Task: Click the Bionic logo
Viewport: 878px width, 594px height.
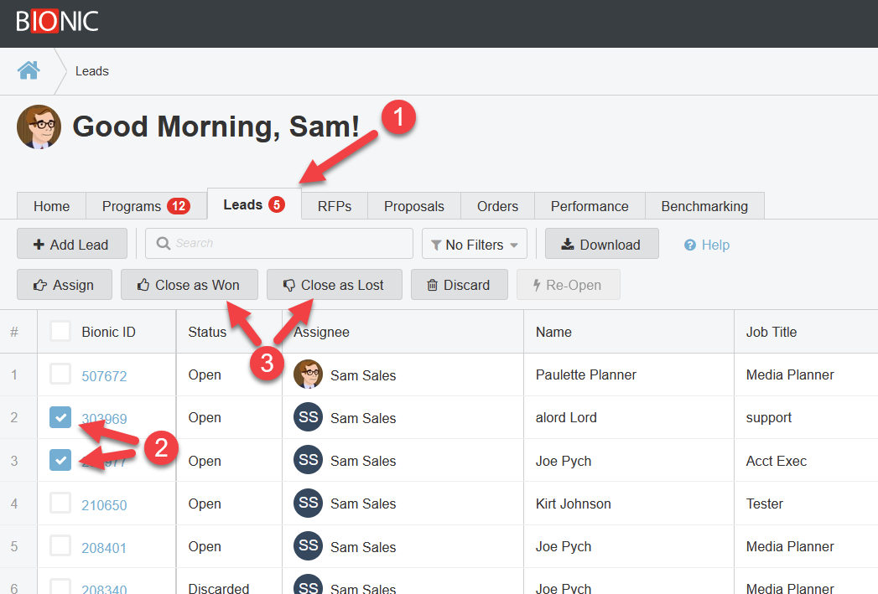Action: (57, 21)
